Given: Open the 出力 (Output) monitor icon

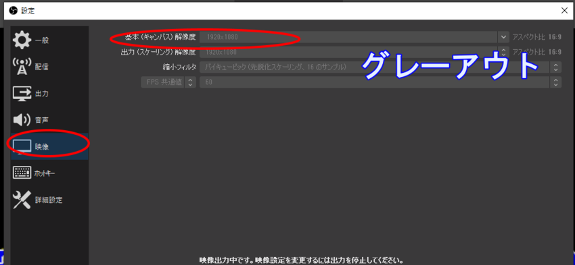Looking at the screenshot, I should [x=22, y=94].
